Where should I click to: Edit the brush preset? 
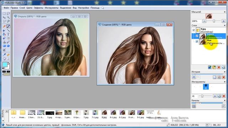click(x=219, y=96)
